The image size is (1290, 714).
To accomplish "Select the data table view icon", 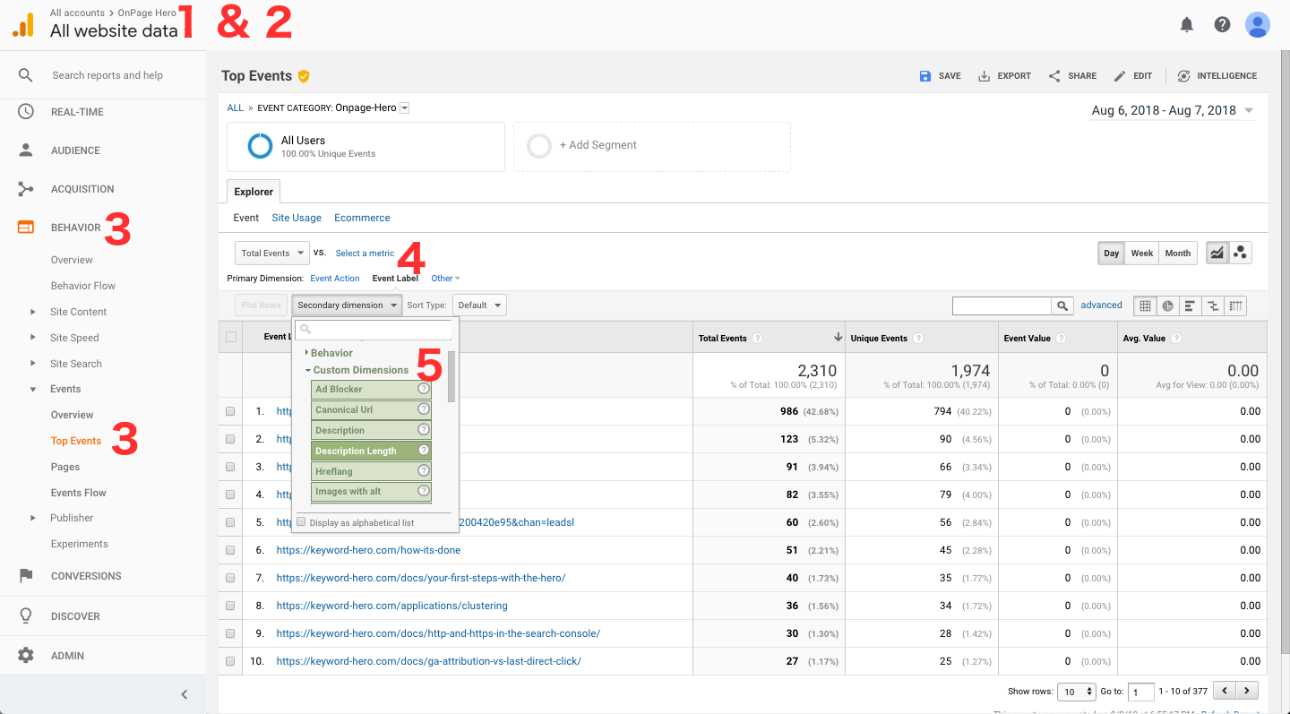I will (x=1145, y=305).
